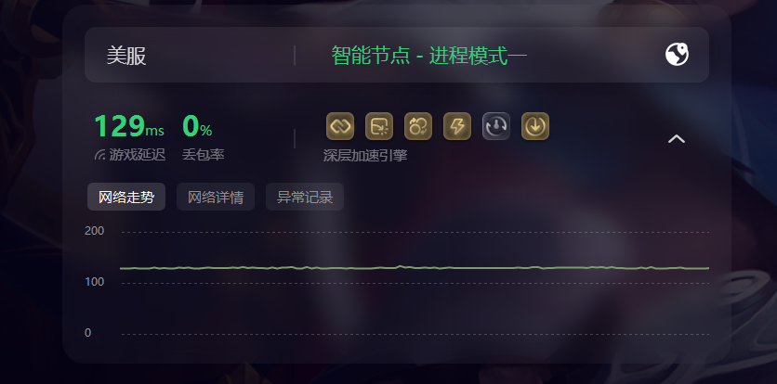Screen dimensions: 777x384
Task: Click the 丢包率 label
Action: point(204,155)
